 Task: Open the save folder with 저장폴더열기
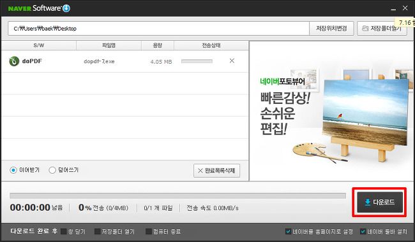(x=382, y=28)
